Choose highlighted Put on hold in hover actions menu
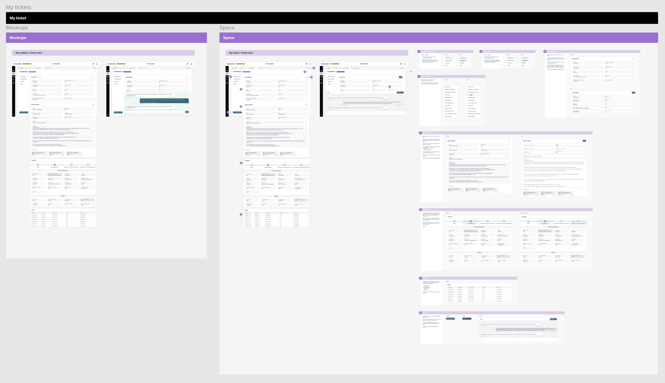Screen dimensions: 665x383 tap(471, 95)
